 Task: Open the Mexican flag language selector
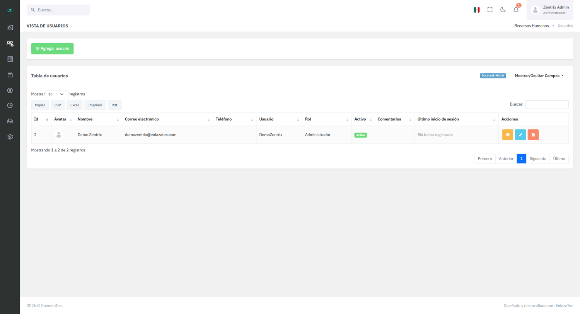(x=477, y=10)
